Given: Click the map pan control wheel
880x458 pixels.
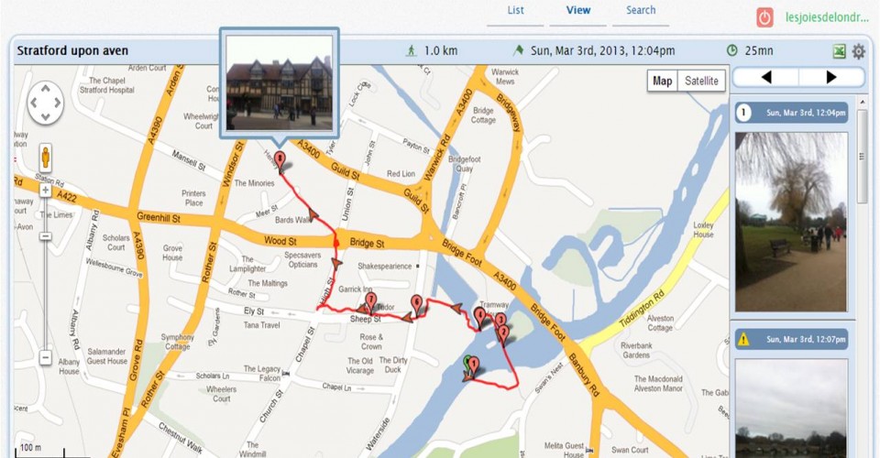Looking at the screenshot, I should tap(46, 103).
